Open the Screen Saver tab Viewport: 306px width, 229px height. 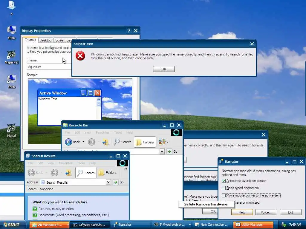click(63, 40)
